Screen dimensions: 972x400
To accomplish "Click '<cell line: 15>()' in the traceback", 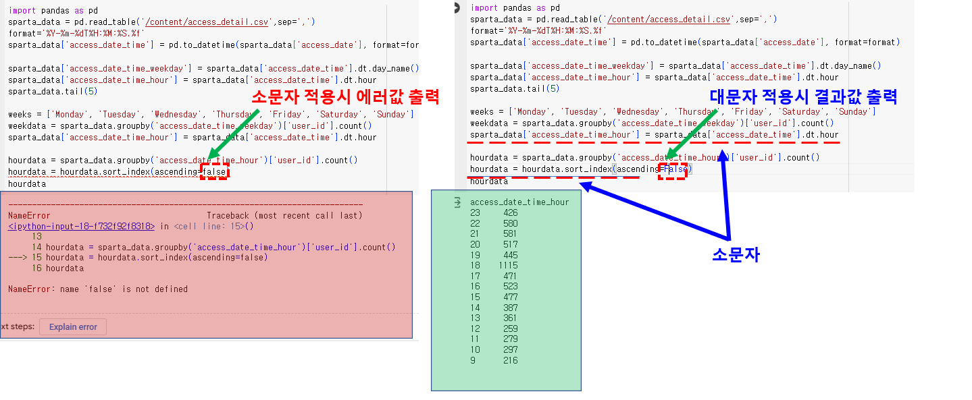I will (x=213, y=227).
